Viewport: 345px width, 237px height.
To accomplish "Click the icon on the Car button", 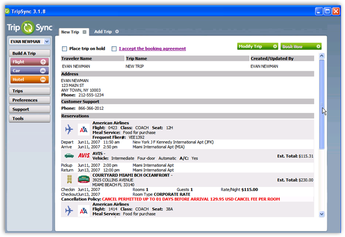I will [44, 71].
